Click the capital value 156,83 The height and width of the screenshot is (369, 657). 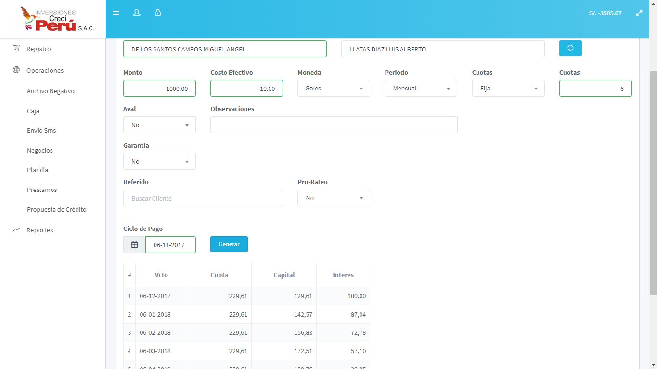click(x=303, y=333)
